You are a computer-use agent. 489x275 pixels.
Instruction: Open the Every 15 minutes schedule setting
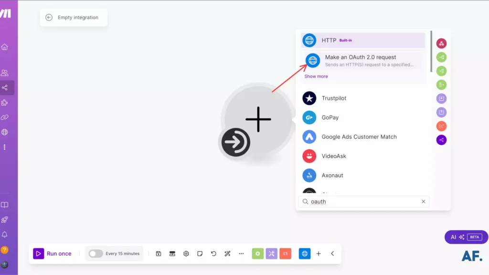click(x=123, y=254)
